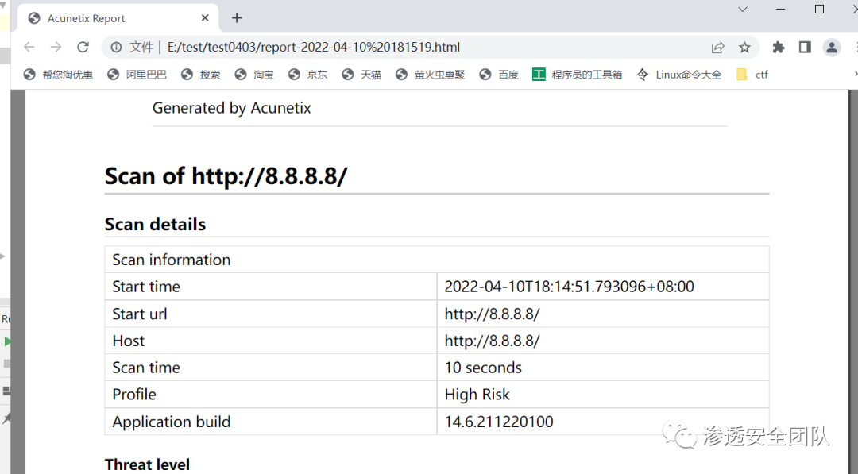Open the 阿里巴巴 bookmark
858x474 pixels.
coord(137,75)
